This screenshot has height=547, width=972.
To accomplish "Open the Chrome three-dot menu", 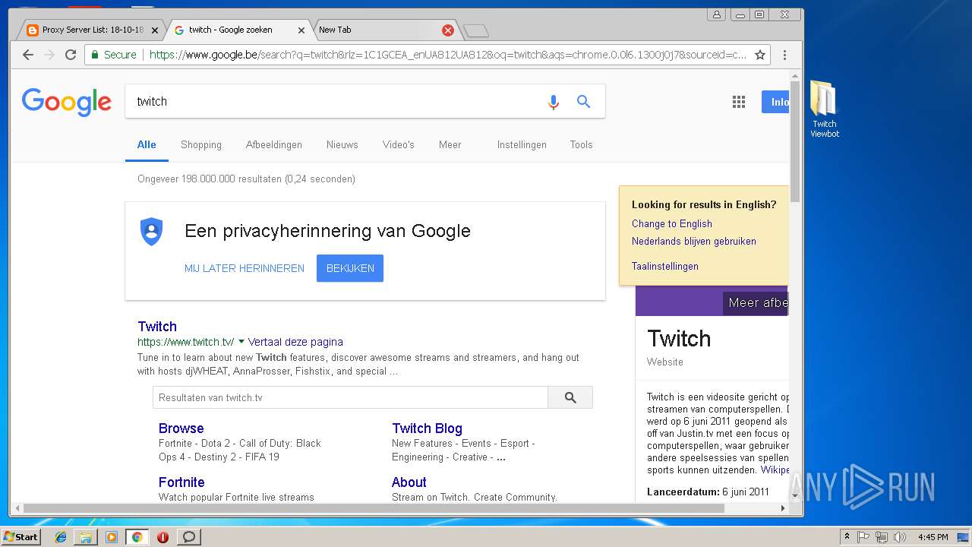I will [x=784, y=55].
